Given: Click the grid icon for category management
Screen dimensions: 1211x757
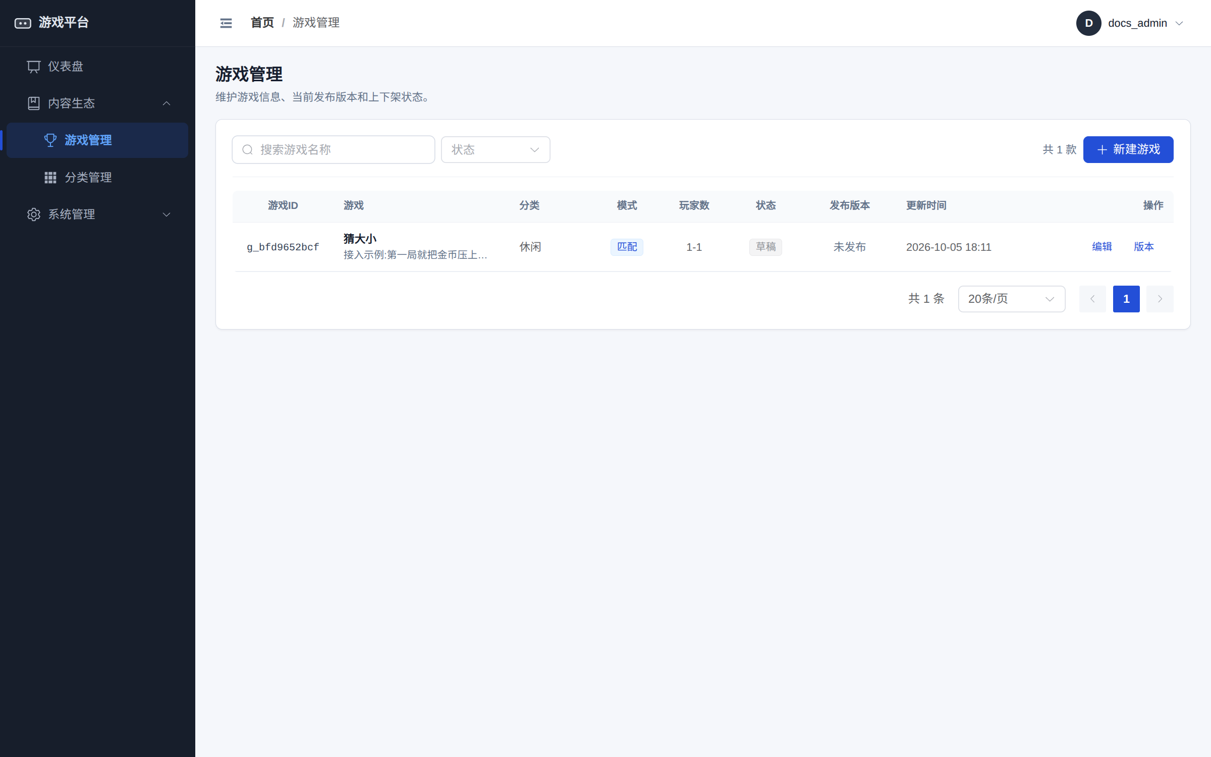Looking at the screenshot, I should (50, 178).
